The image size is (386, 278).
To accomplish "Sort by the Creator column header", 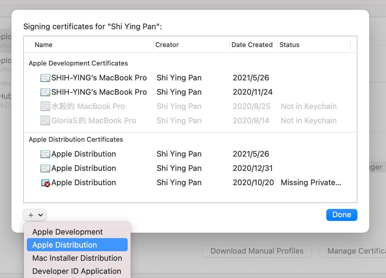I will tap(167, 45).
